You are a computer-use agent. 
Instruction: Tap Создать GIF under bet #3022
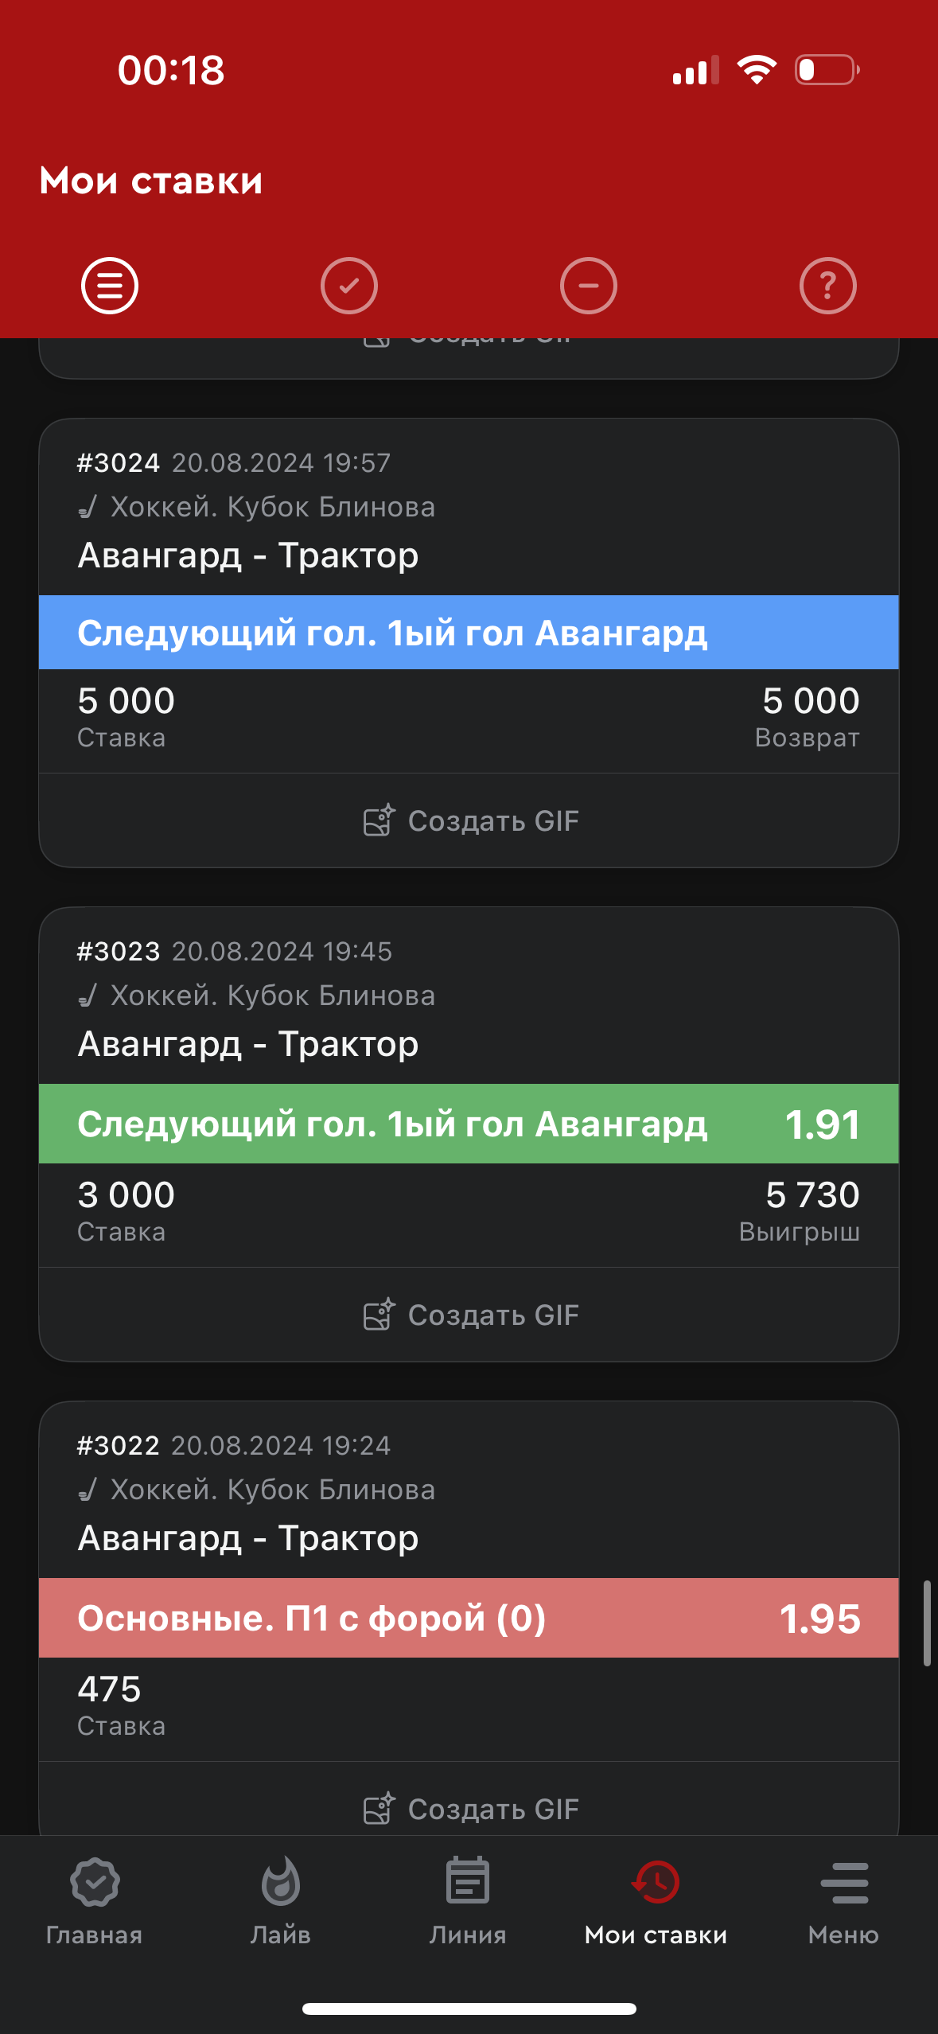470,1810
